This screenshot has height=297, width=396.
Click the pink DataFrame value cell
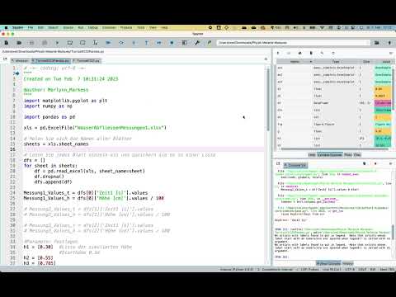click(383, 103)
